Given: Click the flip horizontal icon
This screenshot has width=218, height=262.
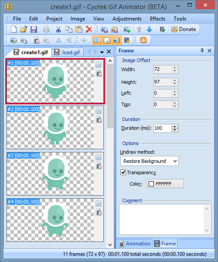Looking at the screenshot, I should (58, 40).
